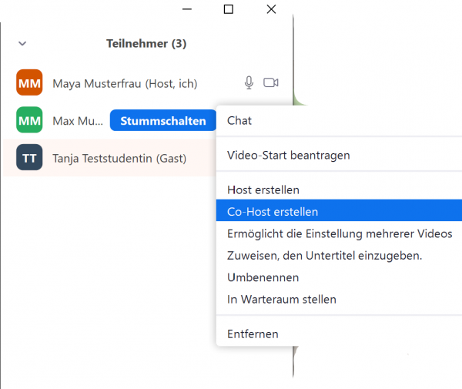Click the camera icon next to Maya Musterfrau

click(x=270, y=83)
